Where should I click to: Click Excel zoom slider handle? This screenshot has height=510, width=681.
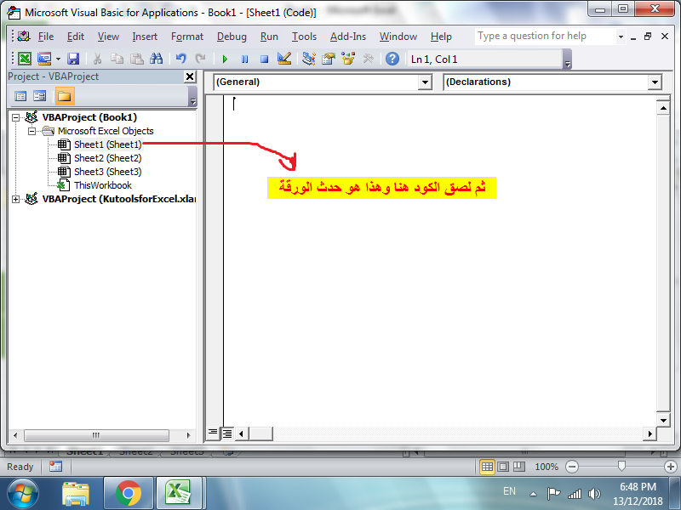(x=621, y=466)
